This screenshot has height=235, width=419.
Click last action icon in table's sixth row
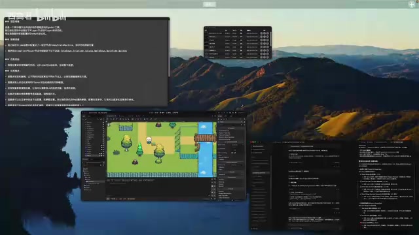point(267,50)
